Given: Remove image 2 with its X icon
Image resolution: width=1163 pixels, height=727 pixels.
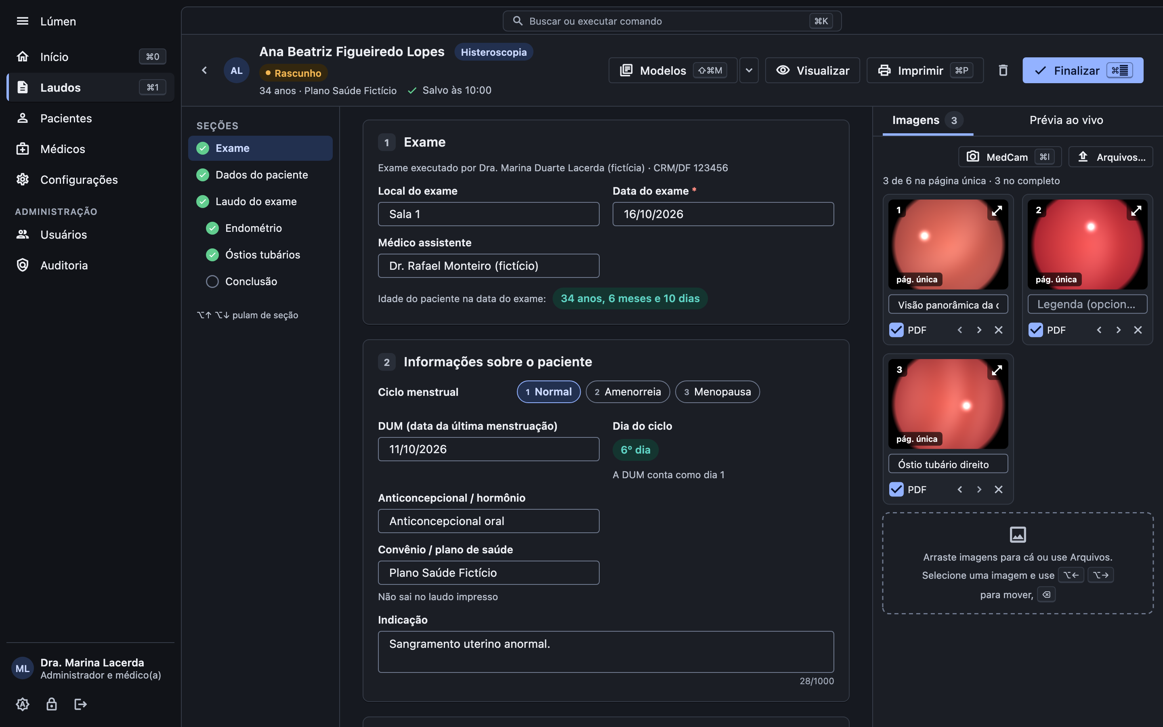Looking at the screenshot, I should click(x=1138, y=330).
